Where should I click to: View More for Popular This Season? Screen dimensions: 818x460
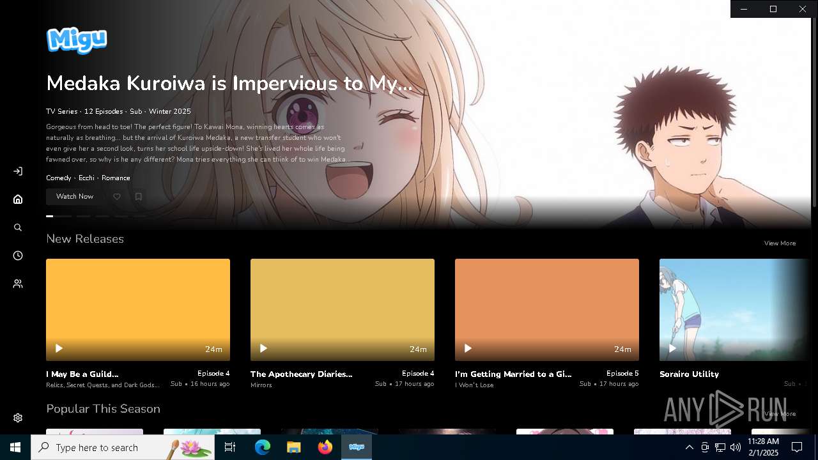[x=780, y=414]
